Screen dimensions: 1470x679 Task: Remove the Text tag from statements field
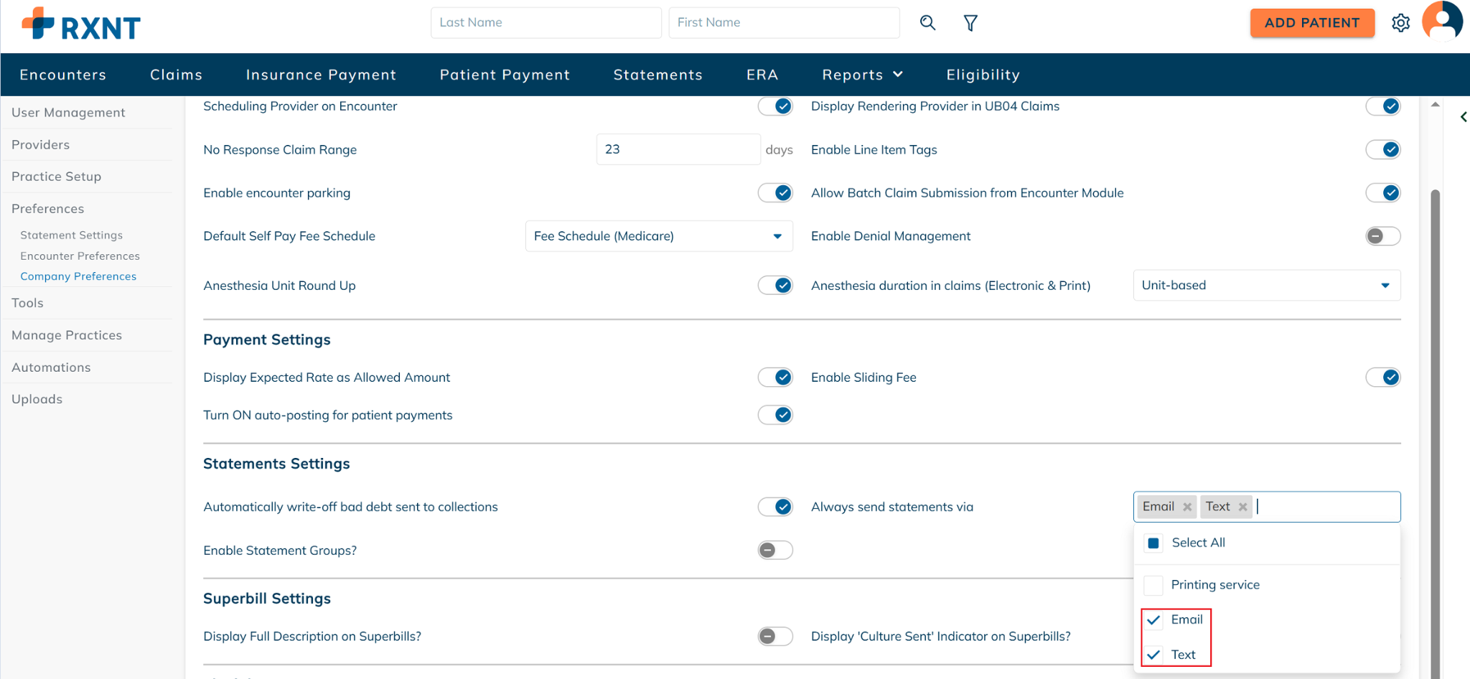(1242, 507)
